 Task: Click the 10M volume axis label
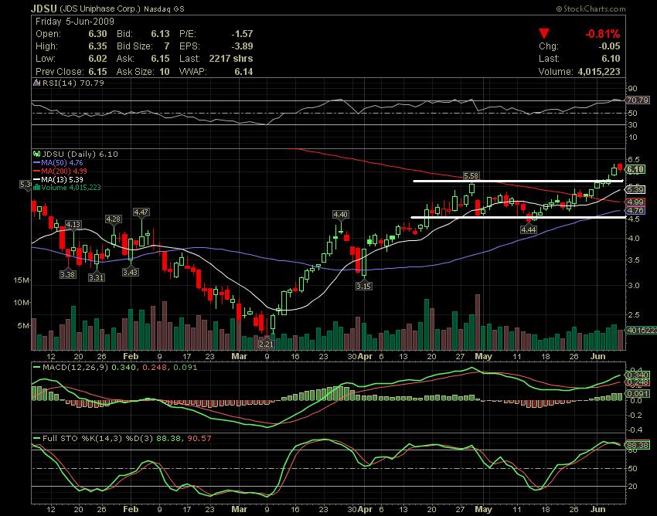21,302
